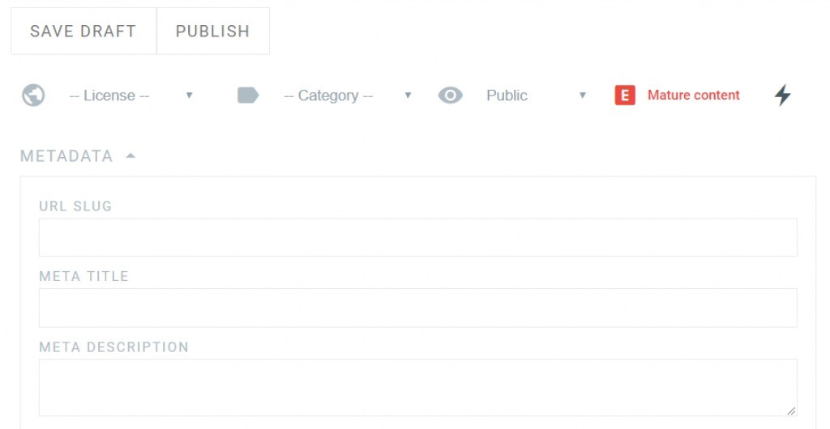Screen dimensions: 830x429
Task: Focus the Meta Title field
Action: point(417,308)
